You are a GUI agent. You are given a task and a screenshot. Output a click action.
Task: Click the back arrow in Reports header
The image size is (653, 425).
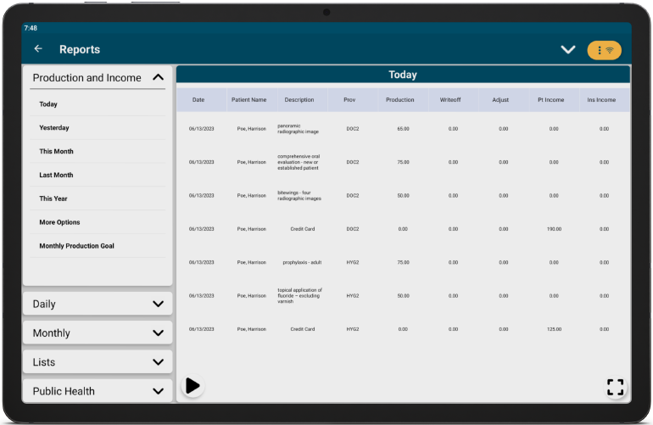click(x=38, y=49)
